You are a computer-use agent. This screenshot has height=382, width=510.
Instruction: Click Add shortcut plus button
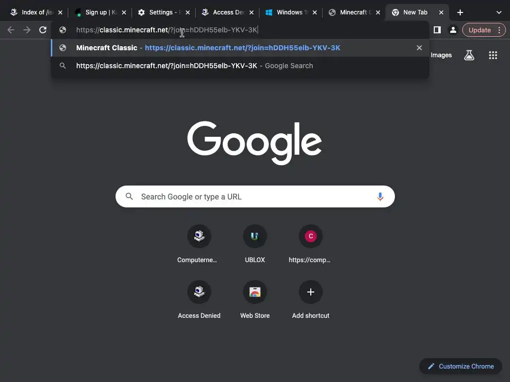(311, 292)
